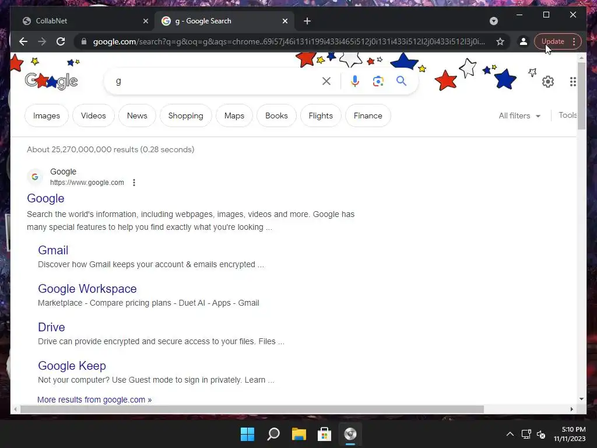Open the Google result title link
Screen dimensions: 597x448
[x=45, y=198]
